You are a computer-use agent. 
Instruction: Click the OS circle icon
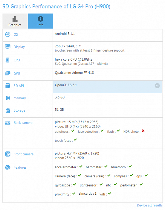pyautogui.click(x=8, y=34)
